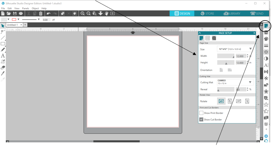Select the Rectangle drawing tool
This screenshot has height=149, width=273.
coord(3,44)
